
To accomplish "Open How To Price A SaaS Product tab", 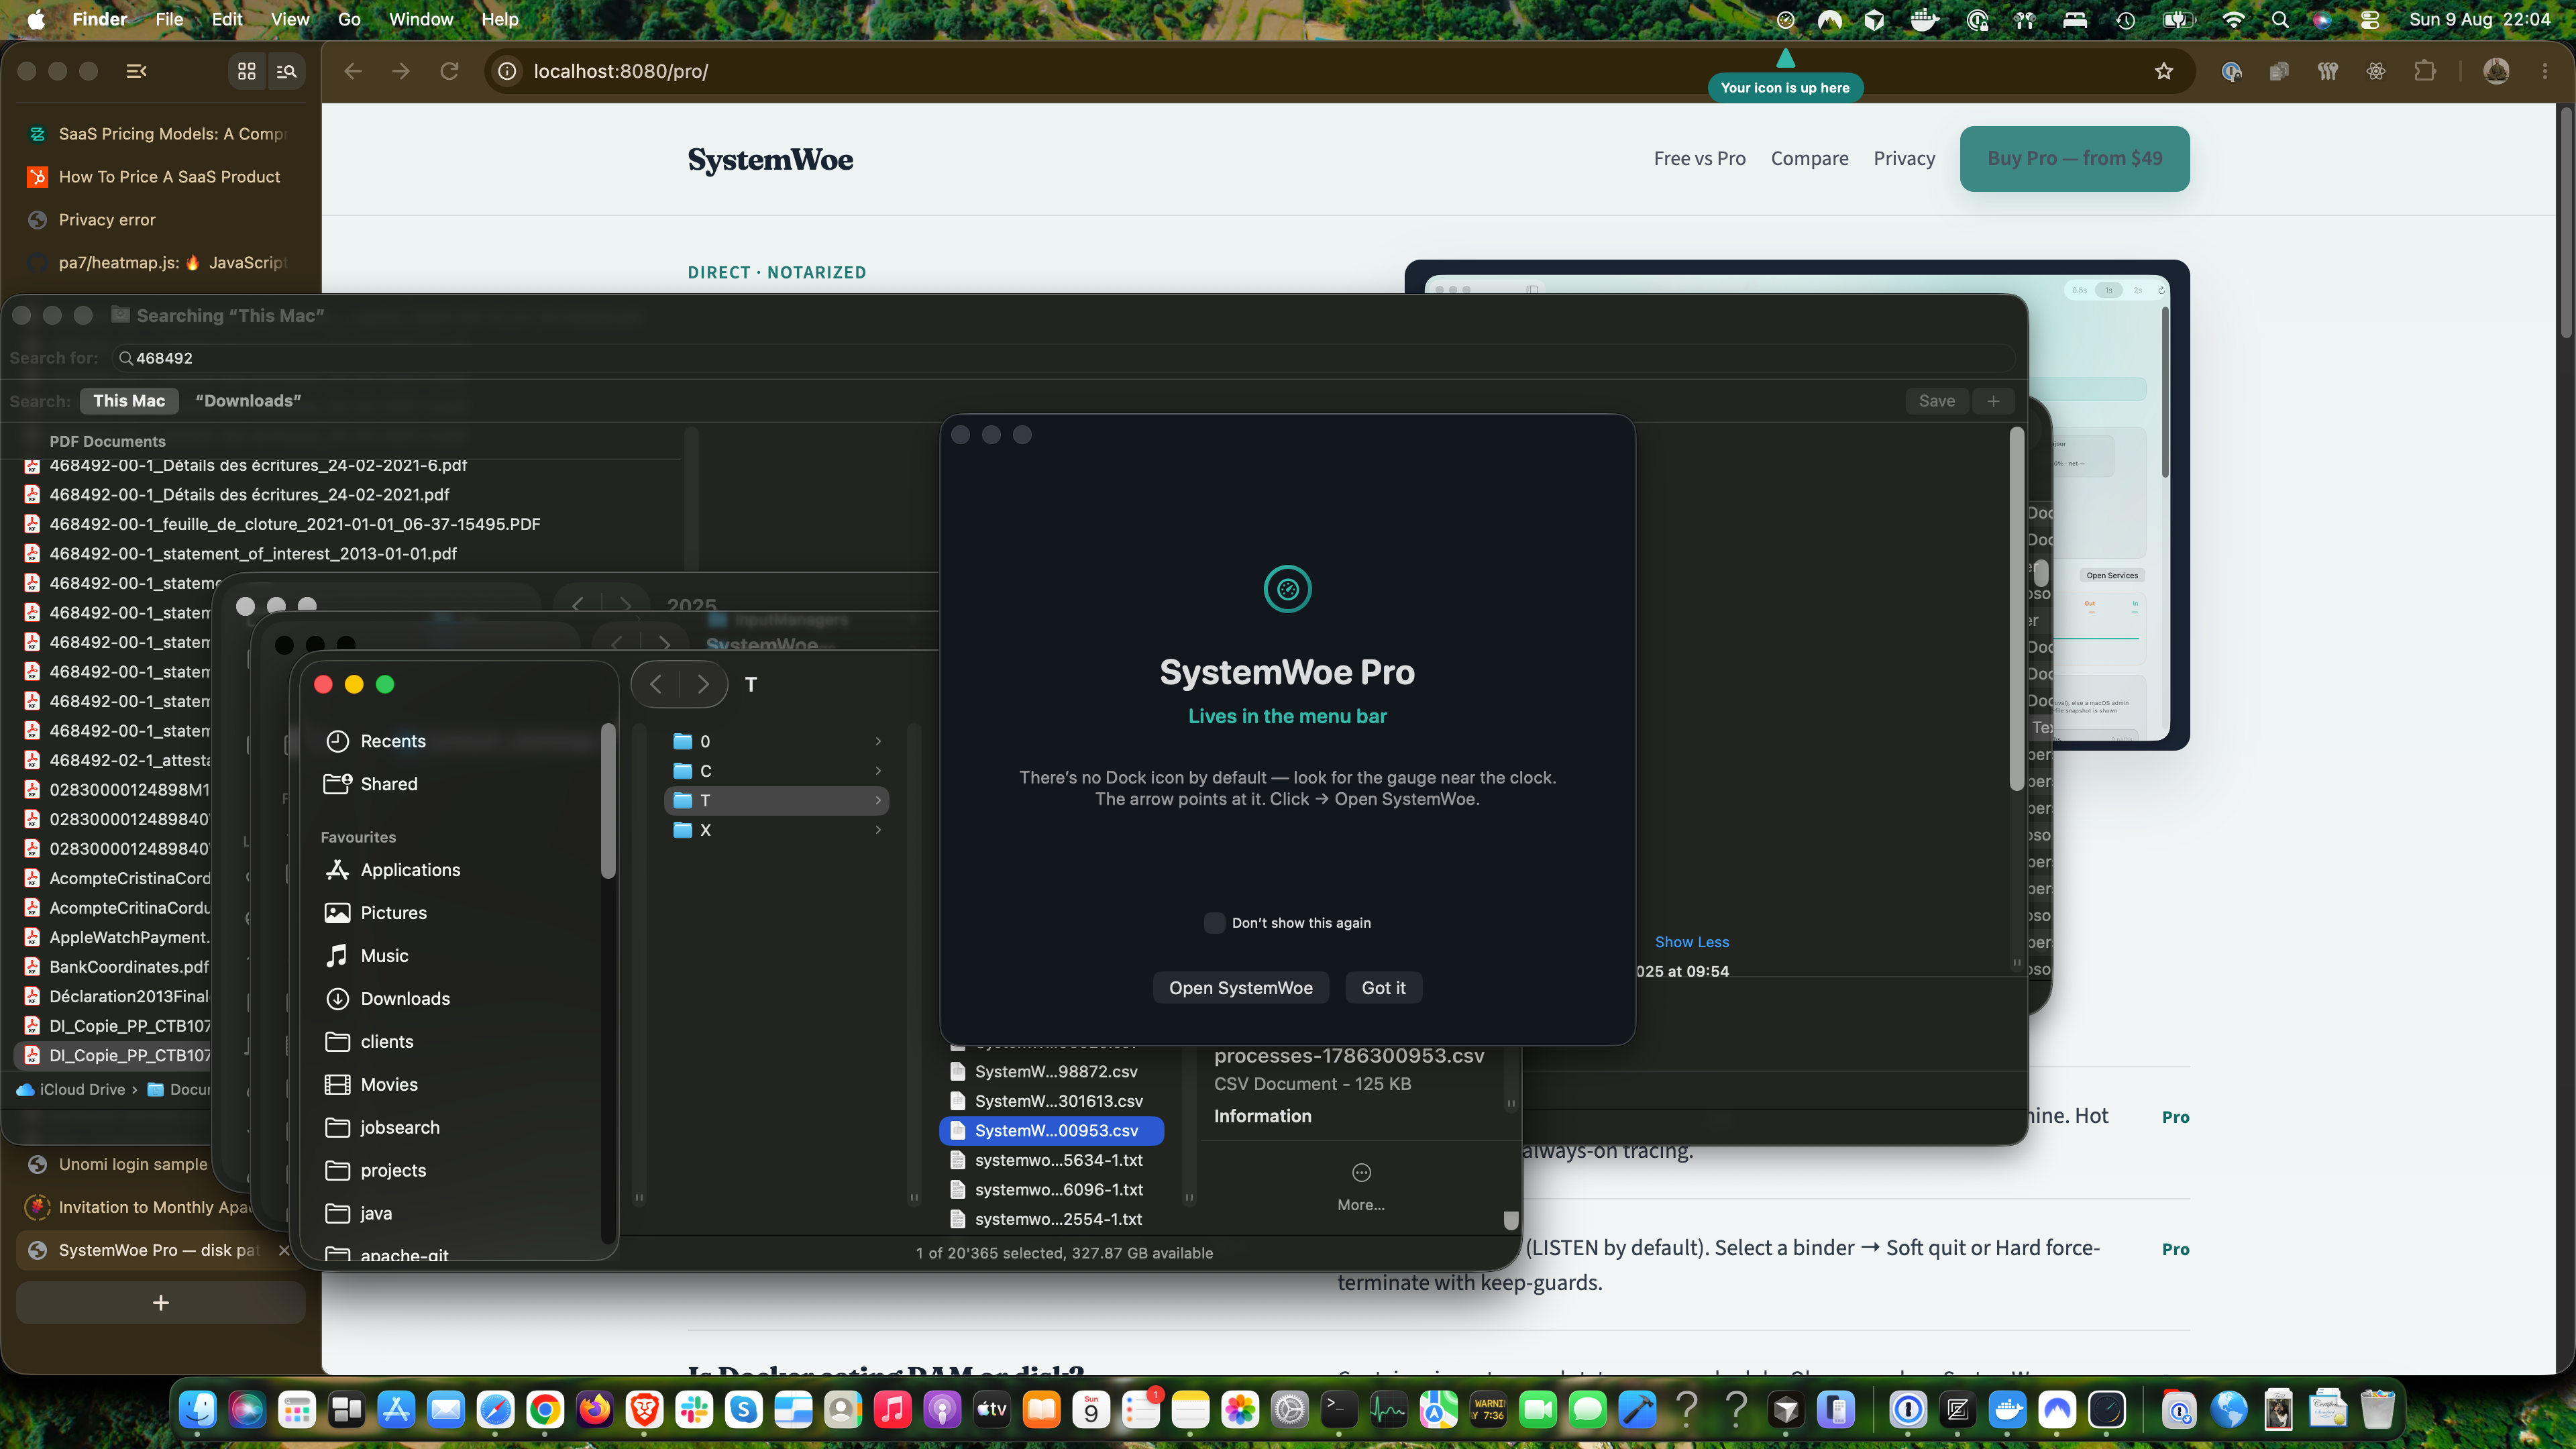I will pos(160,176).
